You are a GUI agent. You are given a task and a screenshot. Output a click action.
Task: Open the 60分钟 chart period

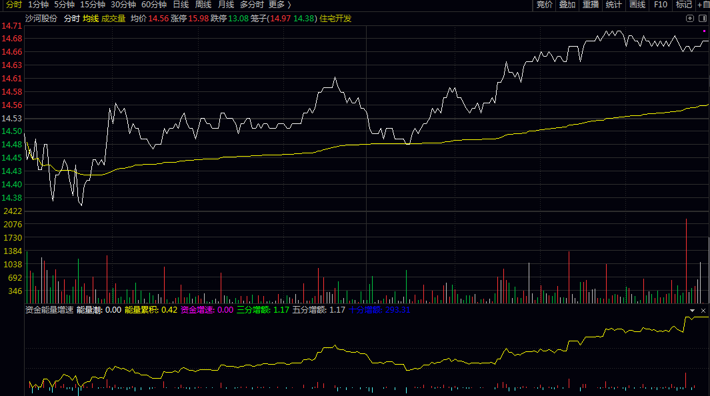coord(153,5)
